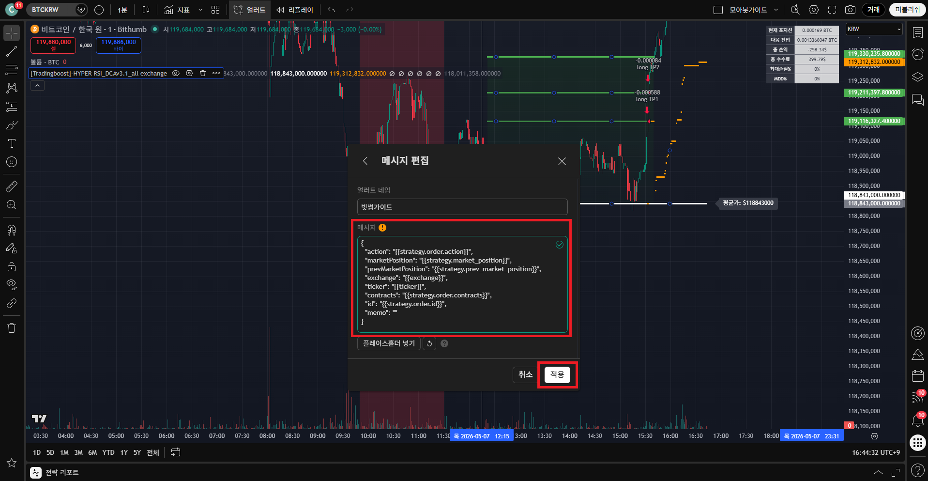Add symbol to compare with plus icon

(99, 10)
